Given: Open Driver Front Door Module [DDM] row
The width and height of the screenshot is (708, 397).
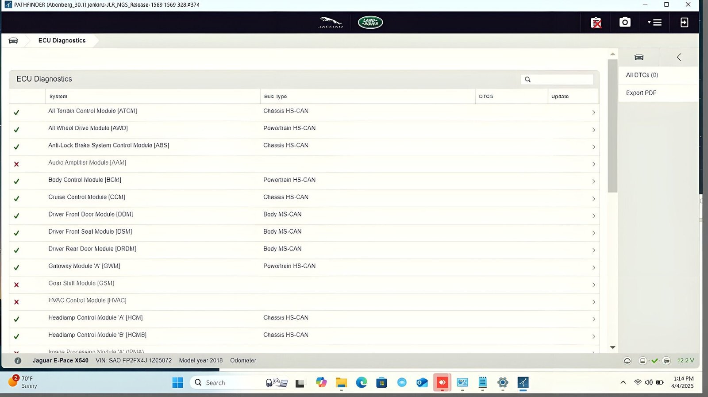Looking at the screenshot, I should pos(304,216).
